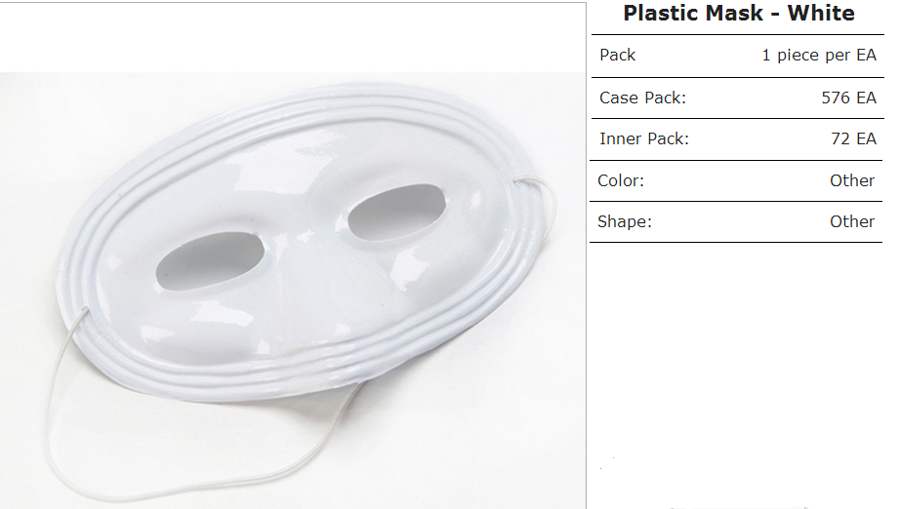The width and height of the screenshot is (900, 509).
Task: Click the Plastic Mask - White title
Action: 738,14
